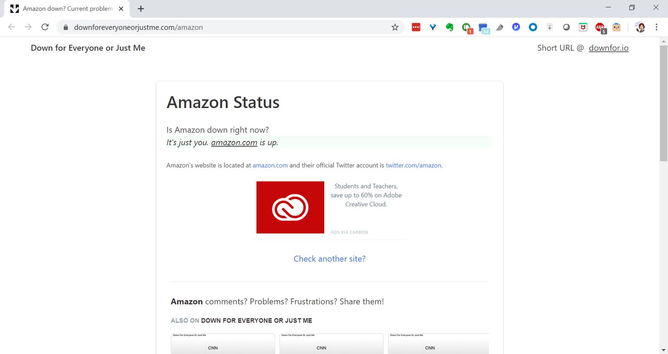Click the underlined amazon.com status link
This screenshot has width=668, height=354.
click(x=234, y=143)
